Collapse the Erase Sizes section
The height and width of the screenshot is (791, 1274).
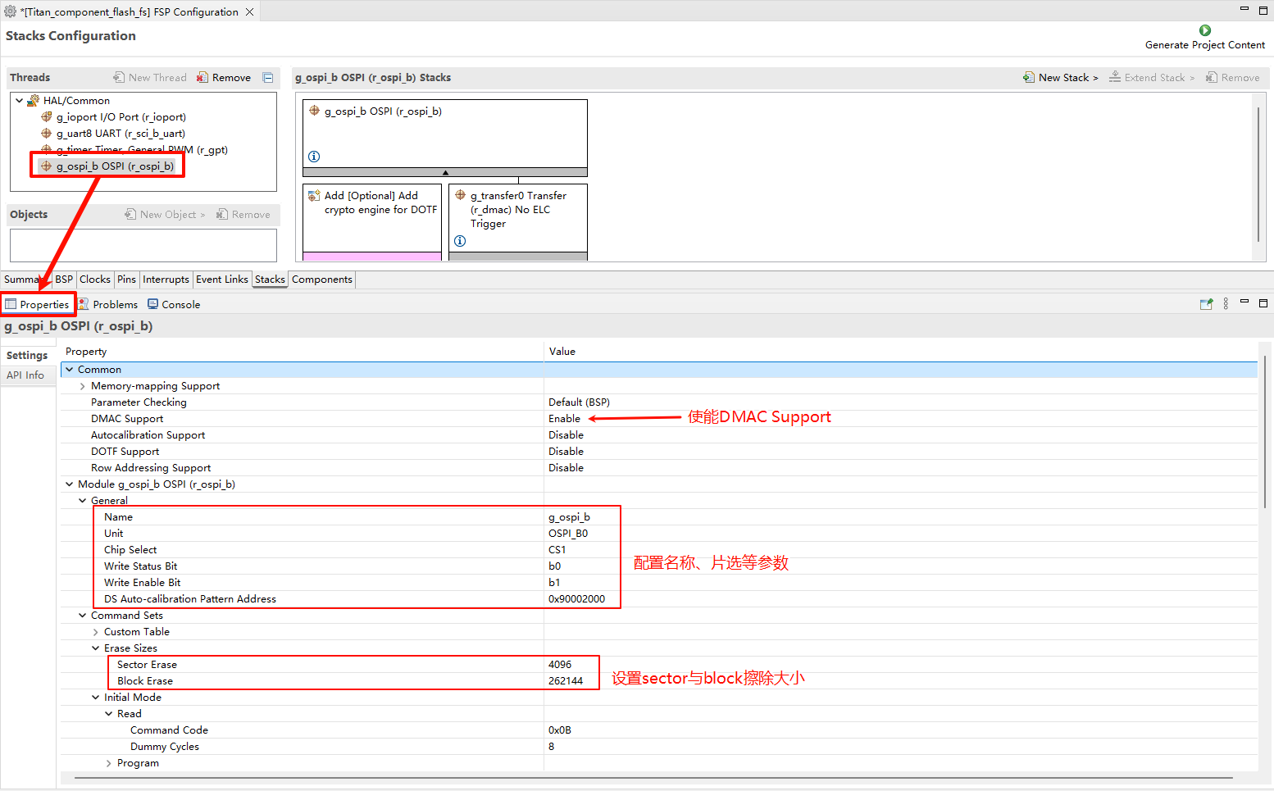pos(96,648)
